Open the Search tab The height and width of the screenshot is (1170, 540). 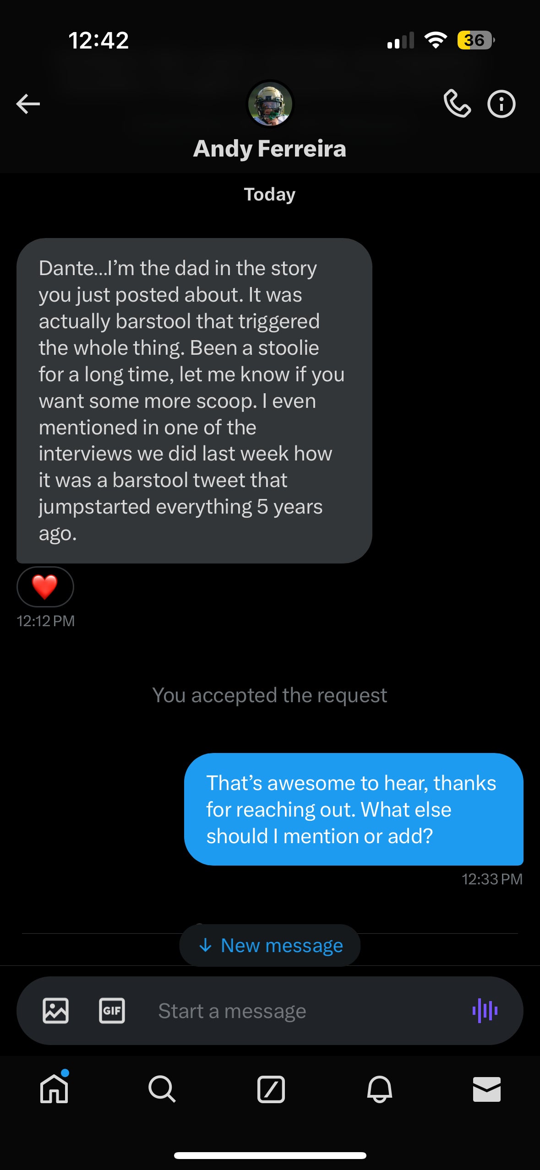pos(162,1089)
